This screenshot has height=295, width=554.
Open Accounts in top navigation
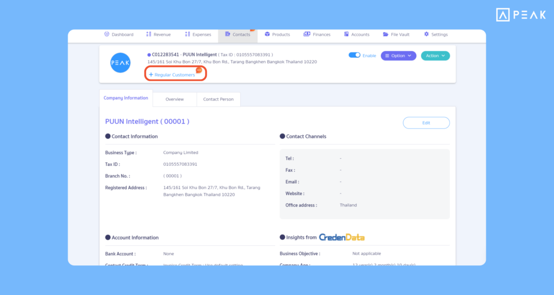[x=357, y=35]
